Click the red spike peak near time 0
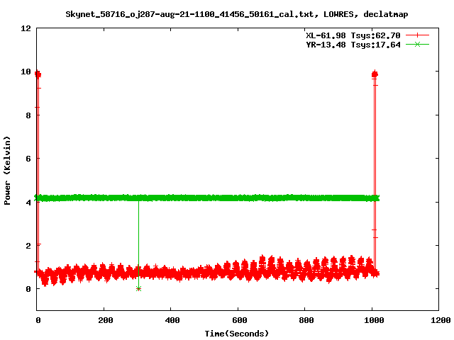454x340 pixels. (x=38, y=74)
